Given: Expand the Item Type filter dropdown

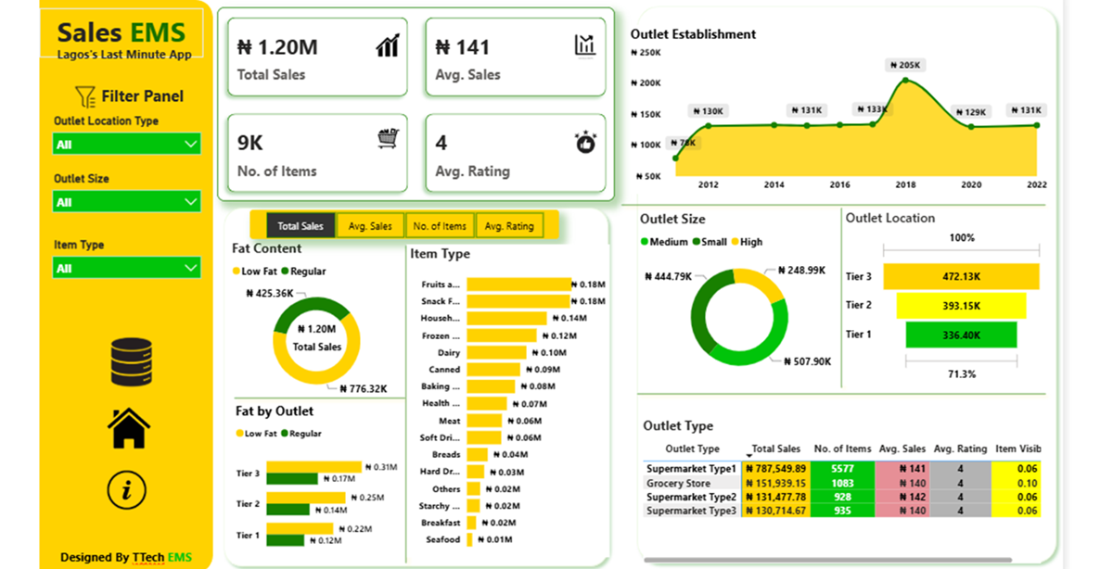Looking at the screenshot, I should [127, 269].
